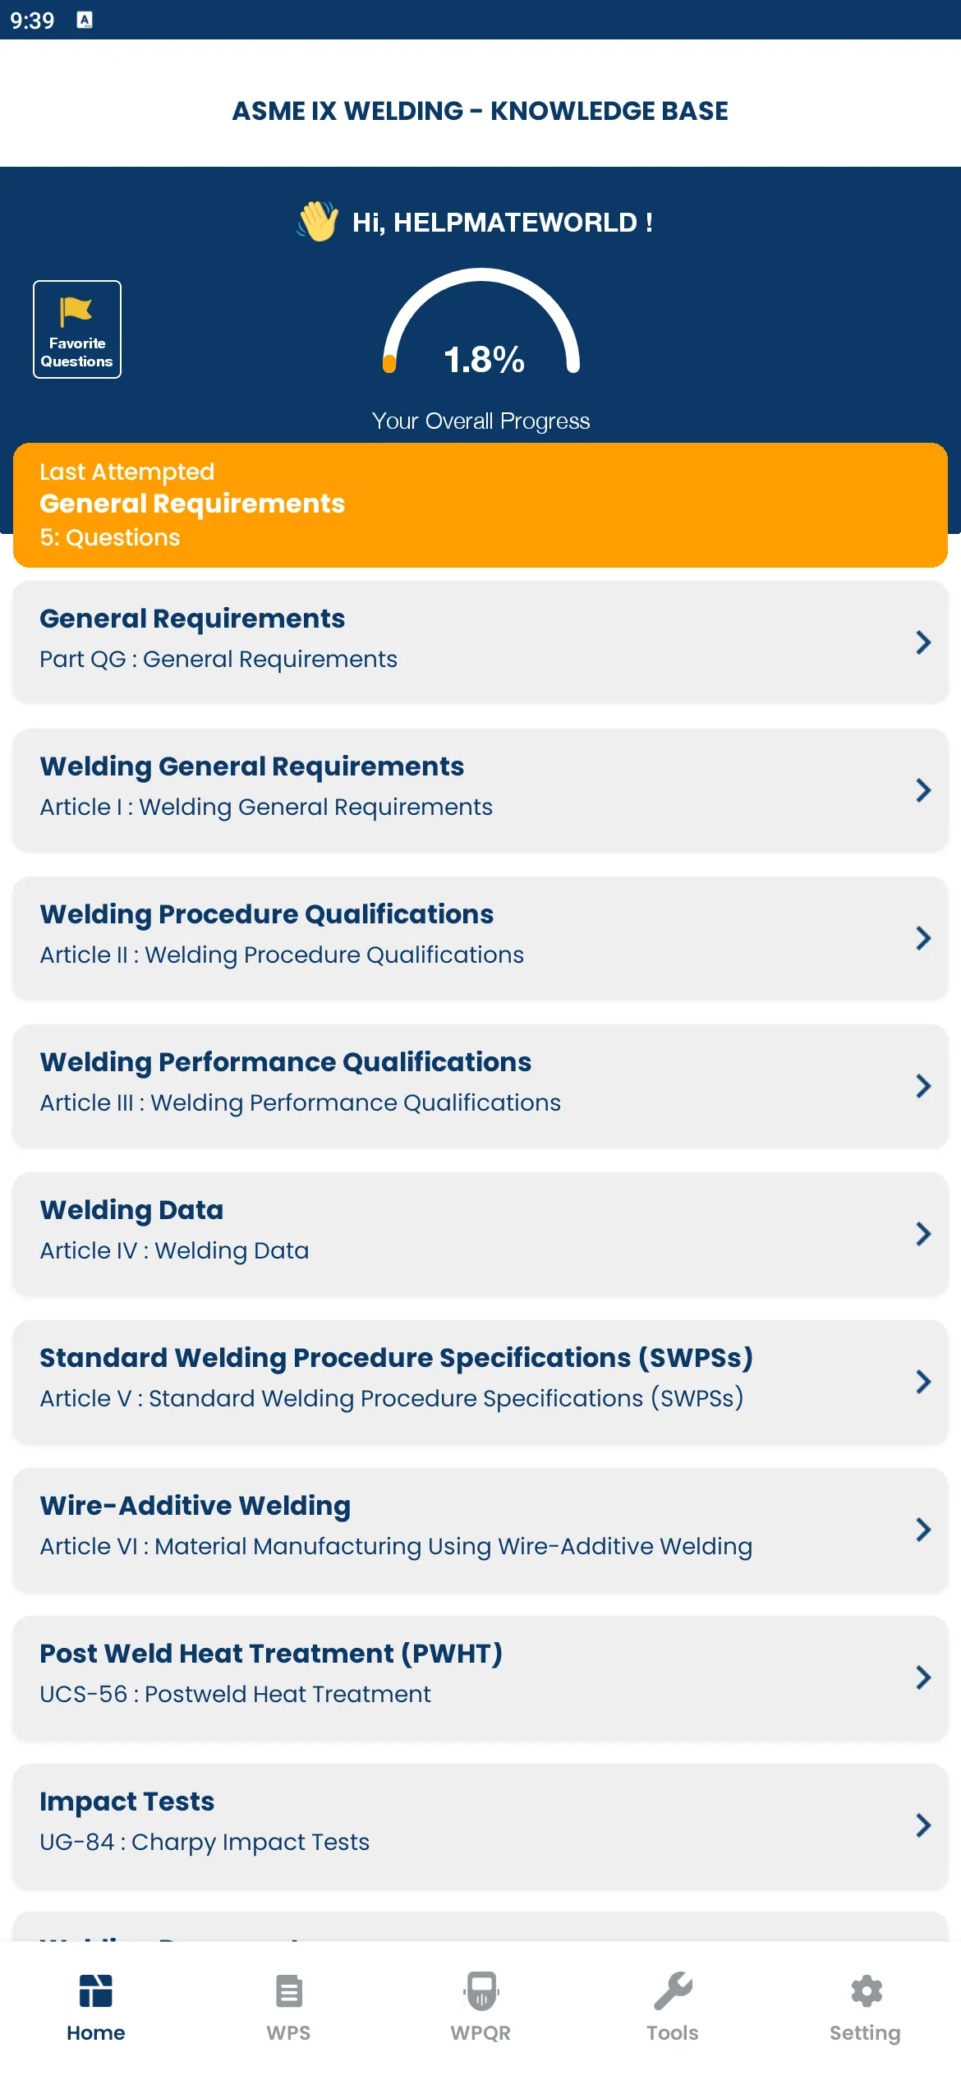Open Welding Procedure Qualifications section

[480, 937]
